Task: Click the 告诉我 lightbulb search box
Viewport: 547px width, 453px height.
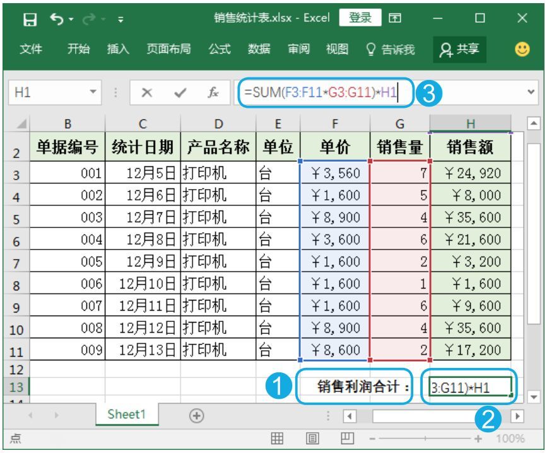Action: pyautogui.click(x=391, y=50)
